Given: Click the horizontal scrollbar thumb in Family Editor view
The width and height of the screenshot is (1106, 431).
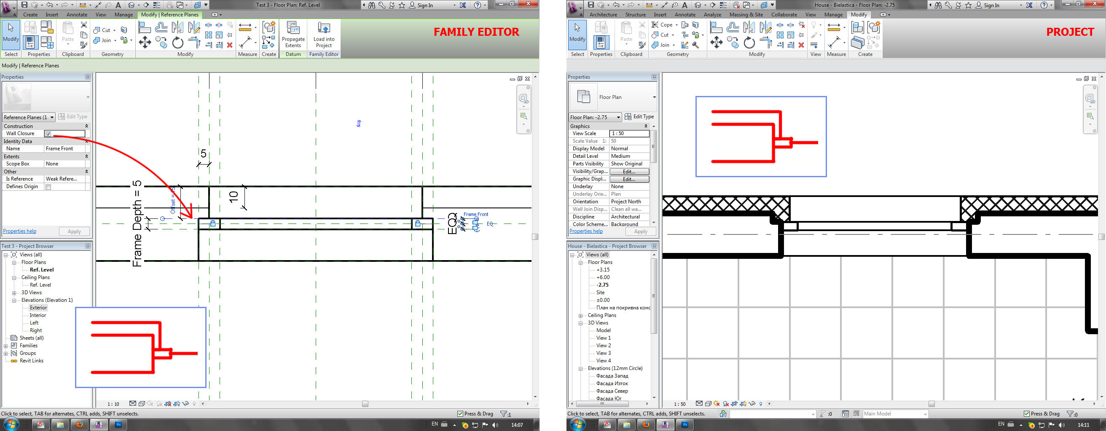Looking at the screenshot, I should (365, 404).
